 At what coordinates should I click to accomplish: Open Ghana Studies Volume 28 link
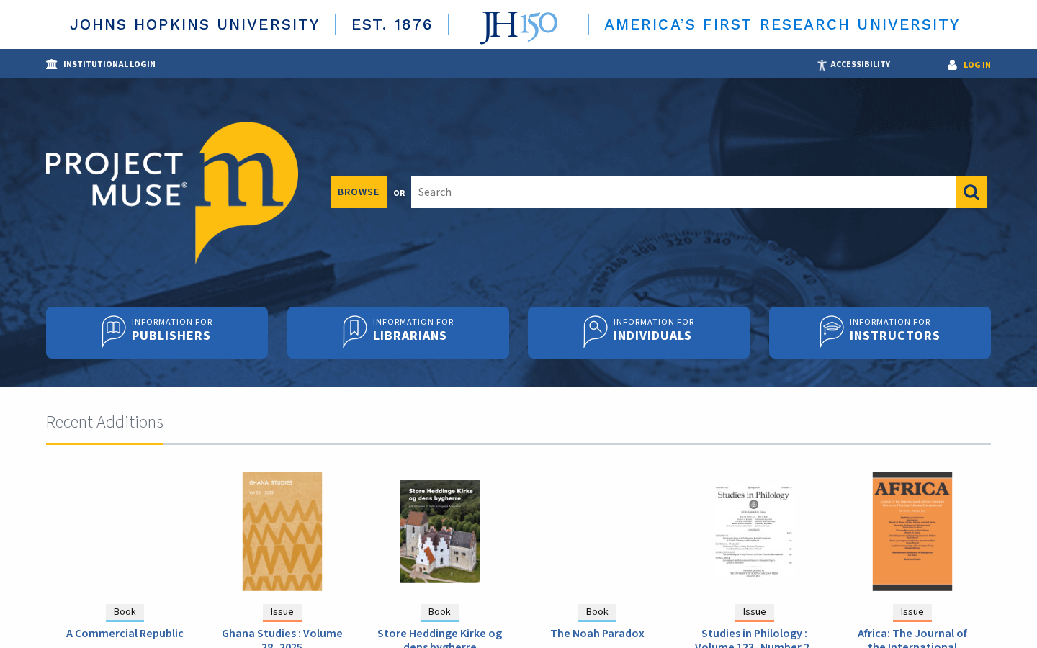(x=282, y=639)
